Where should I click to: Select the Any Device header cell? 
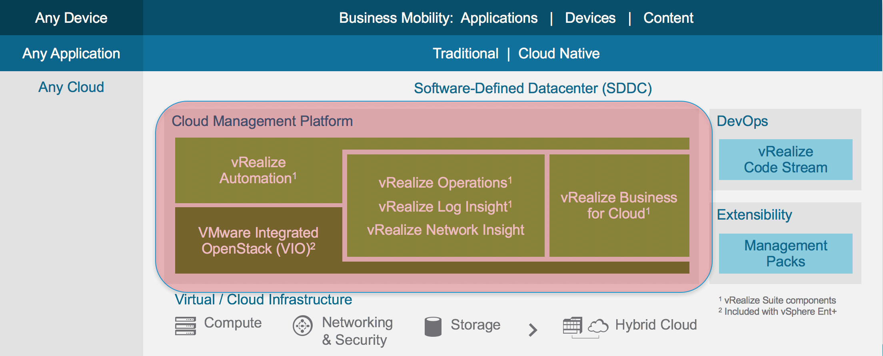click(x=71, y=18)
